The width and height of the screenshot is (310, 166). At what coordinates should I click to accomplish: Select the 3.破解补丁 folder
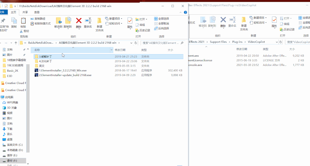(x=108, y=57)
